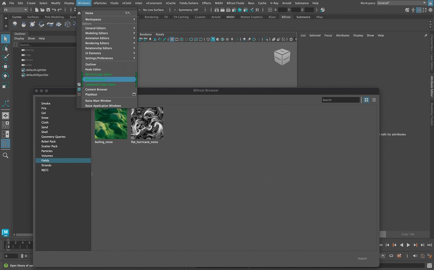Click Import button in Bifrost Browser

pos(362,258)
